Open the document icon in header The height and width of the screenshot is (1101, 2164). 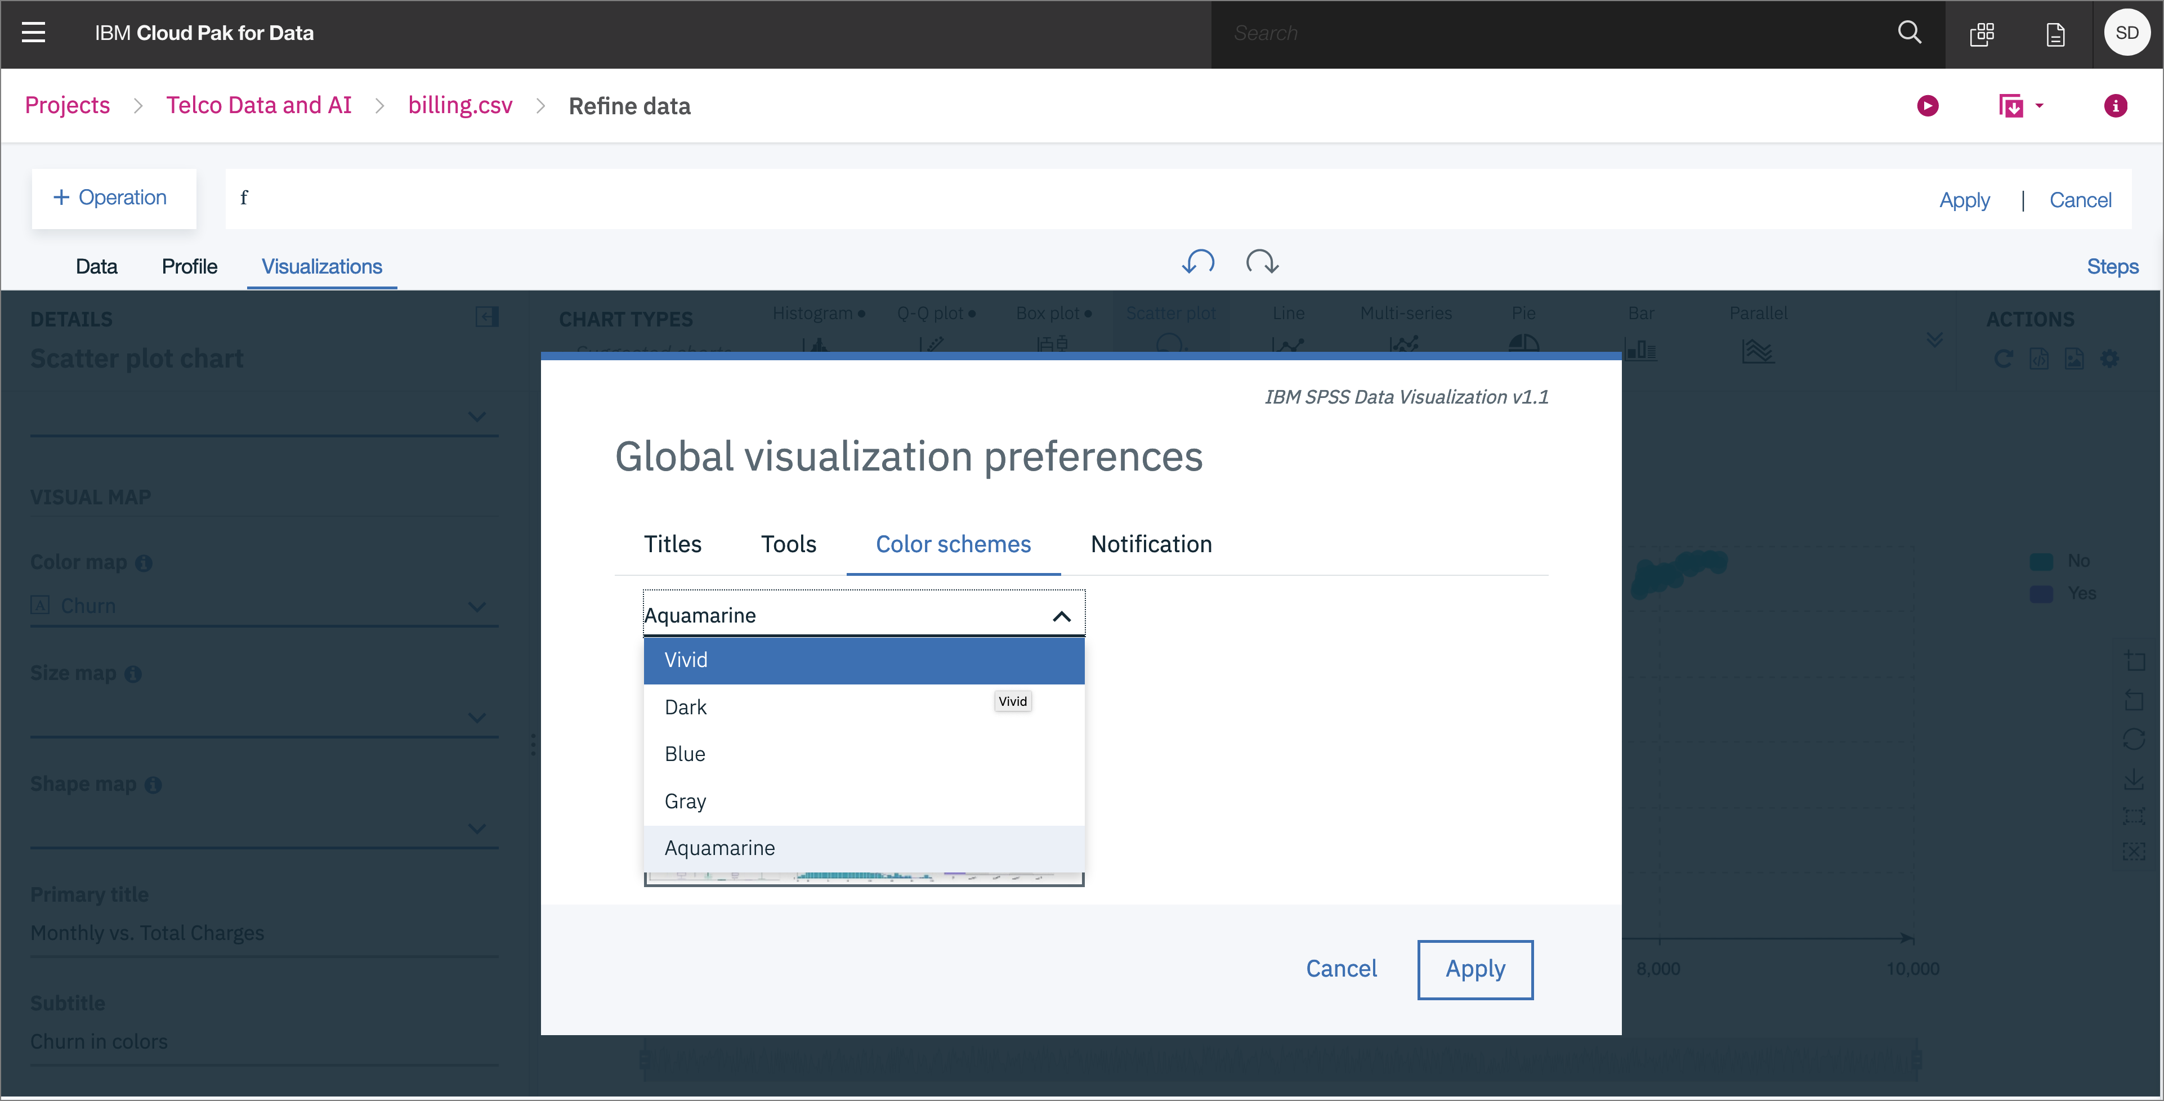click(x=2055, y=34)
